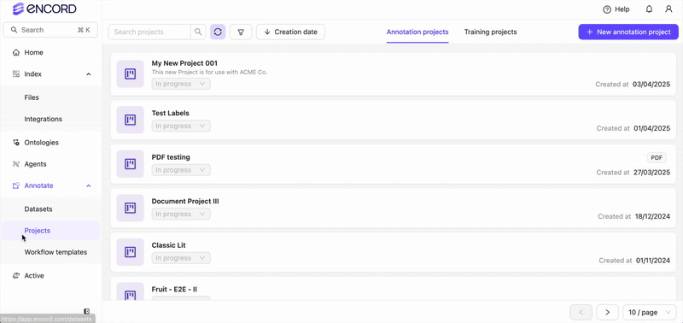Click Document Project III project icon

tap(131, 208)
